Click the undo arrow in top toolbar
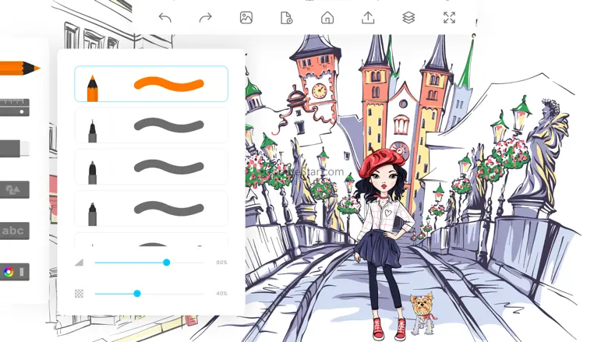Screen dimensions: 608x342 (164, 17)
